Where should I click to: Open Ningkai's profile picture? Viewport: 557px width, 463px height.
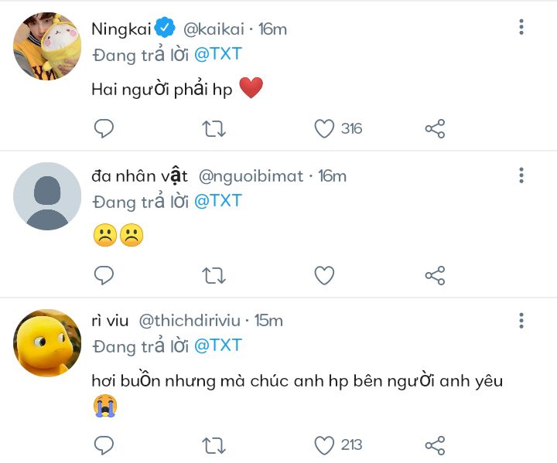(x=47, y=48)
